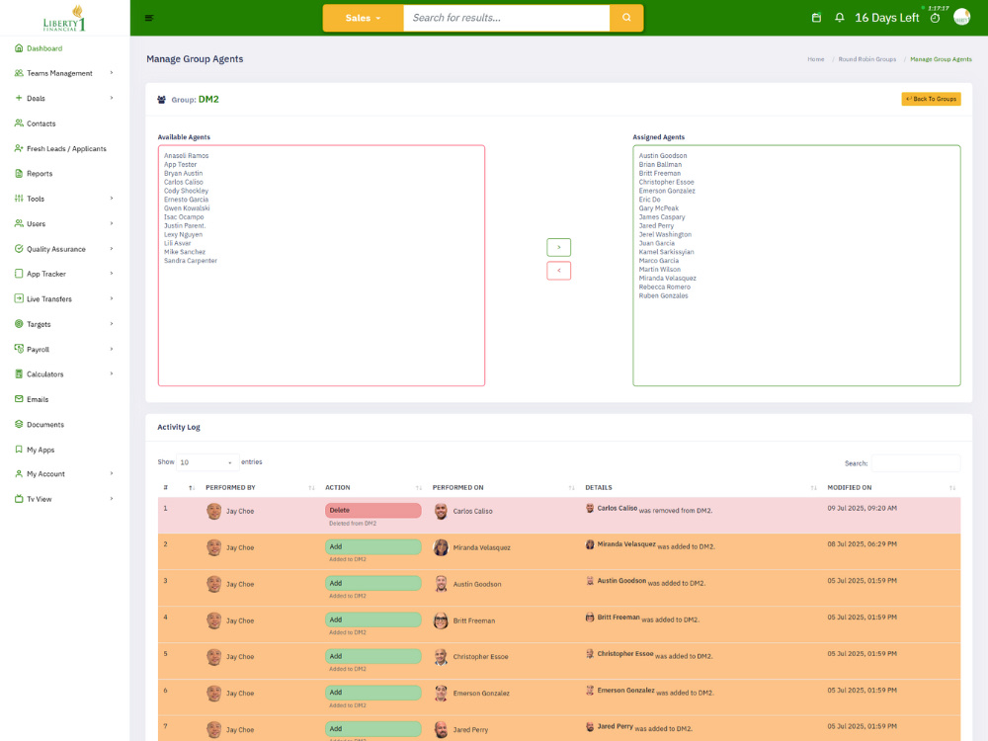This screenshot has height=741, width=988.
Task: Go to Round Robin Groups breadcrumb link
Action: [x=866, y=59]
